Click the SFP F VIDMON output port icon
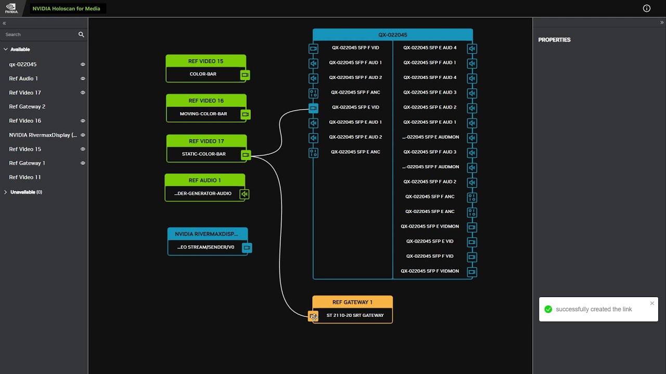The image size is (666, 374). 472,272
